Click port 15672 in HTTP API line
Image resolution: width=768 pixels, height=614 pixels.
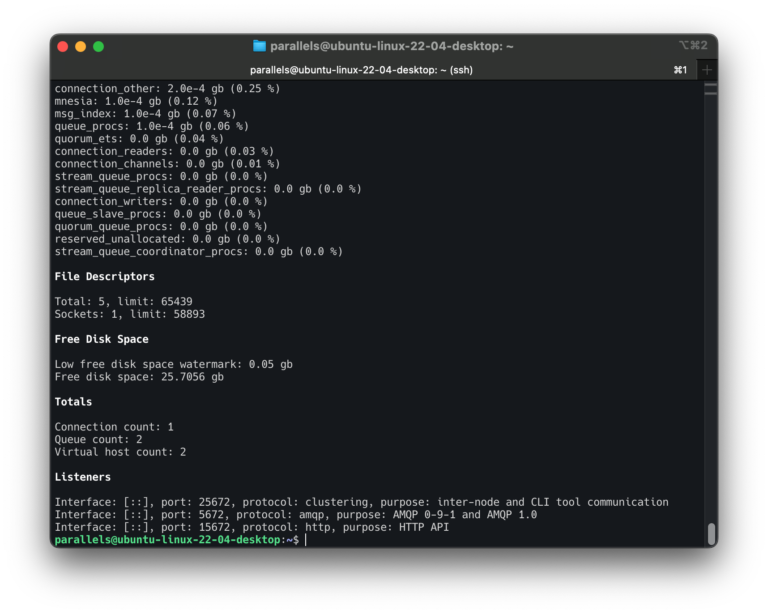214,527
